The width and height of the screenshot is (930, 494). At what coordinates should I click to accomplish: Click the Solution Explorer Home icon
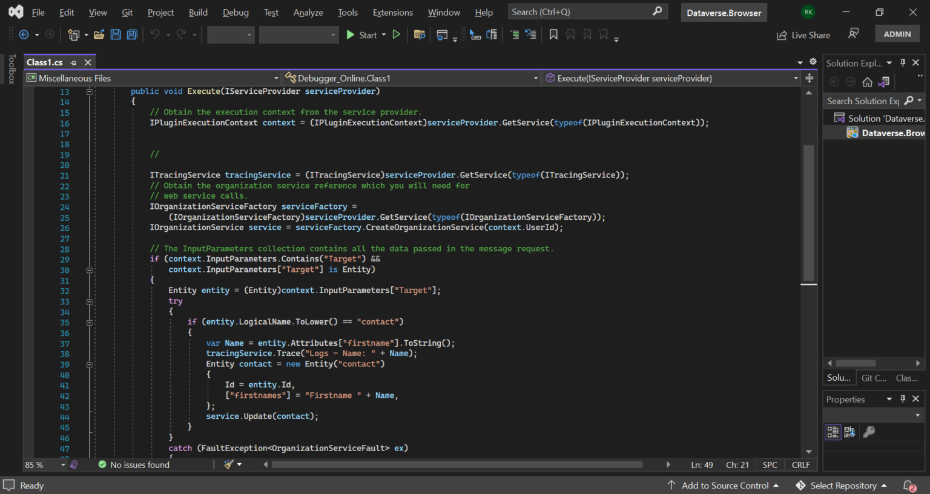(x=868, y=81)
